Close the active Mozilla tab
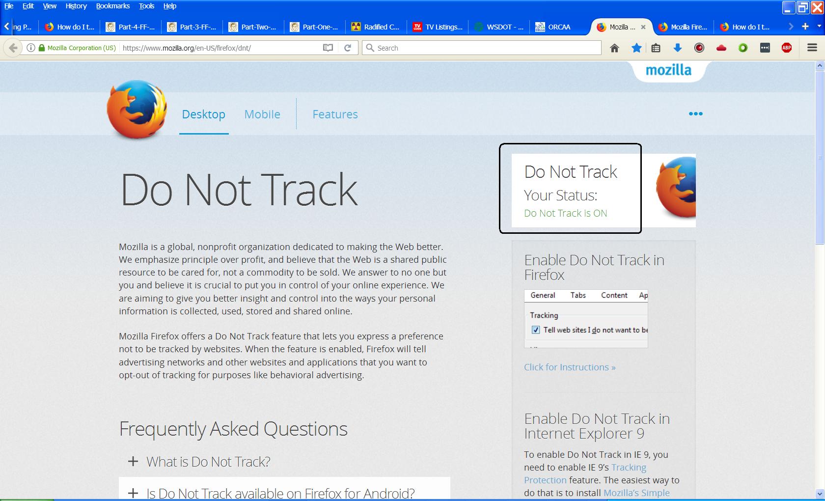 coord(643,27)
